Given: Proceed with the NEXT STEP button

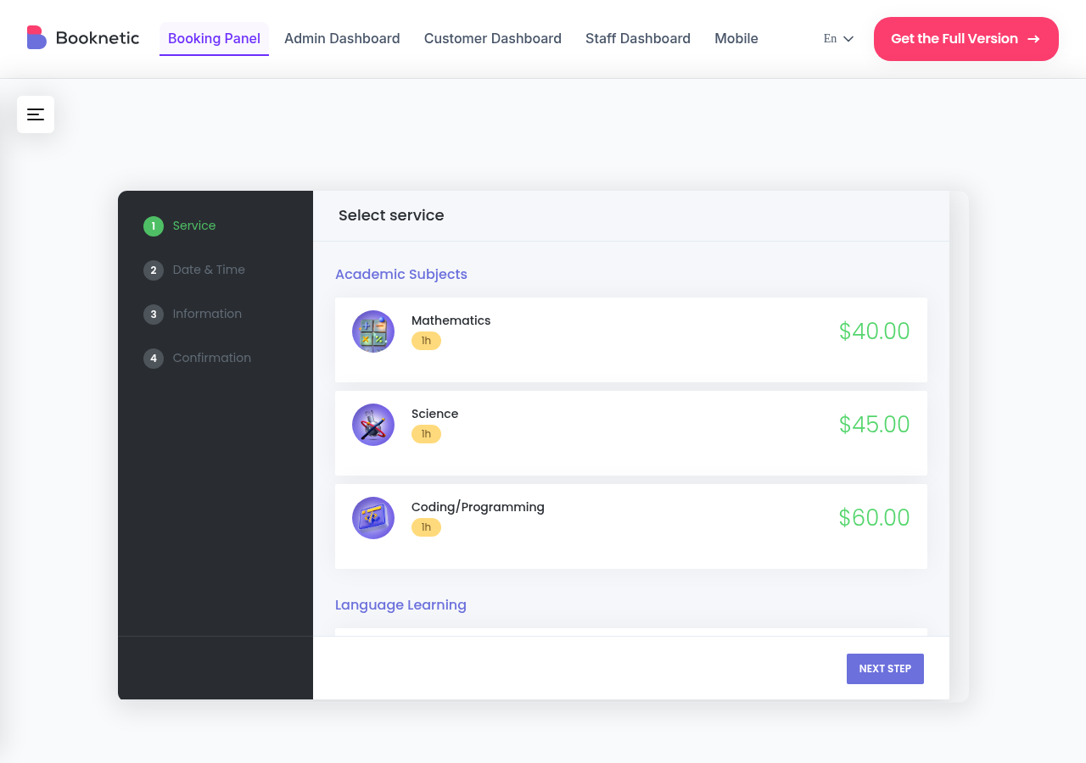Looking at the screenshot, I should 885,669.
